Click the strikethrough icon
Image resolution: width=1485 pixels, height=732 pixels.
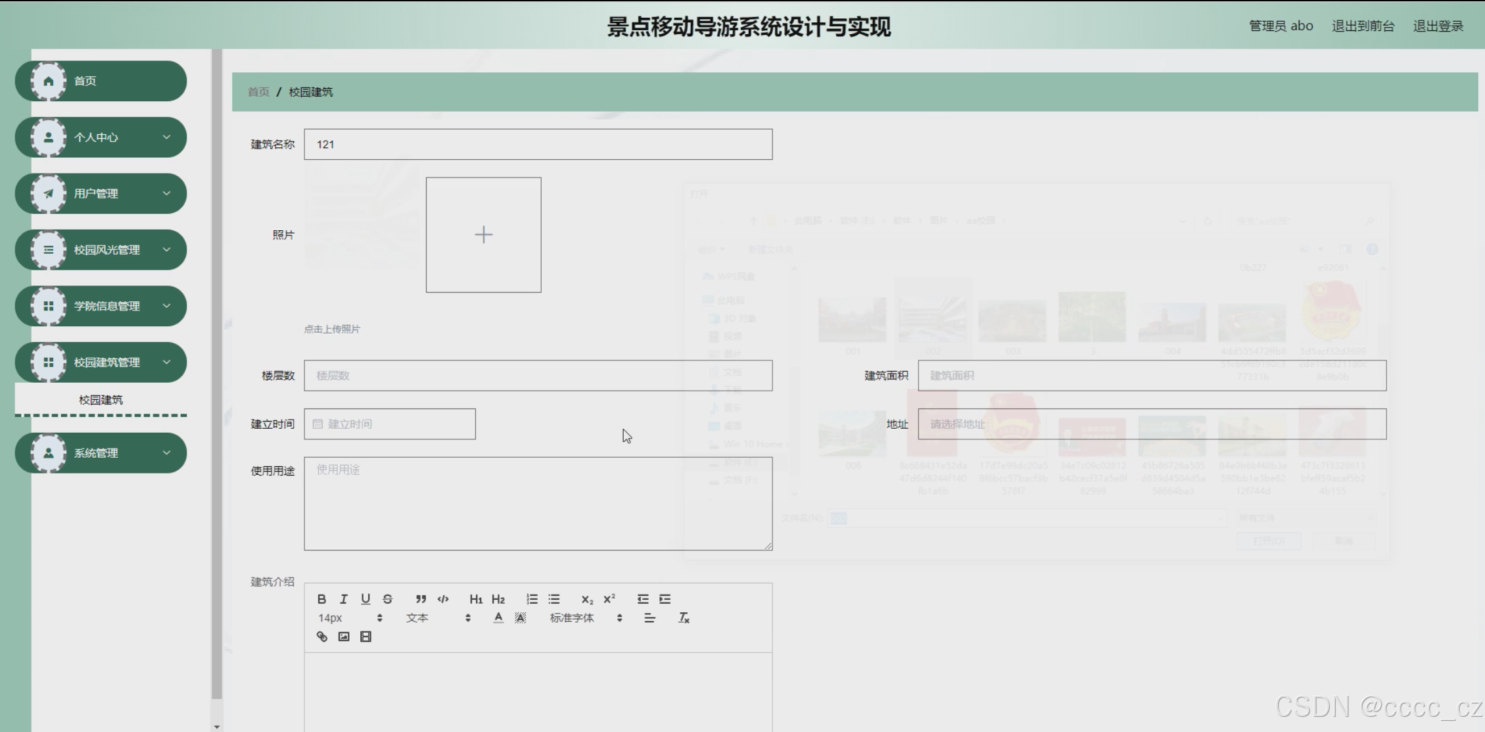388,599
